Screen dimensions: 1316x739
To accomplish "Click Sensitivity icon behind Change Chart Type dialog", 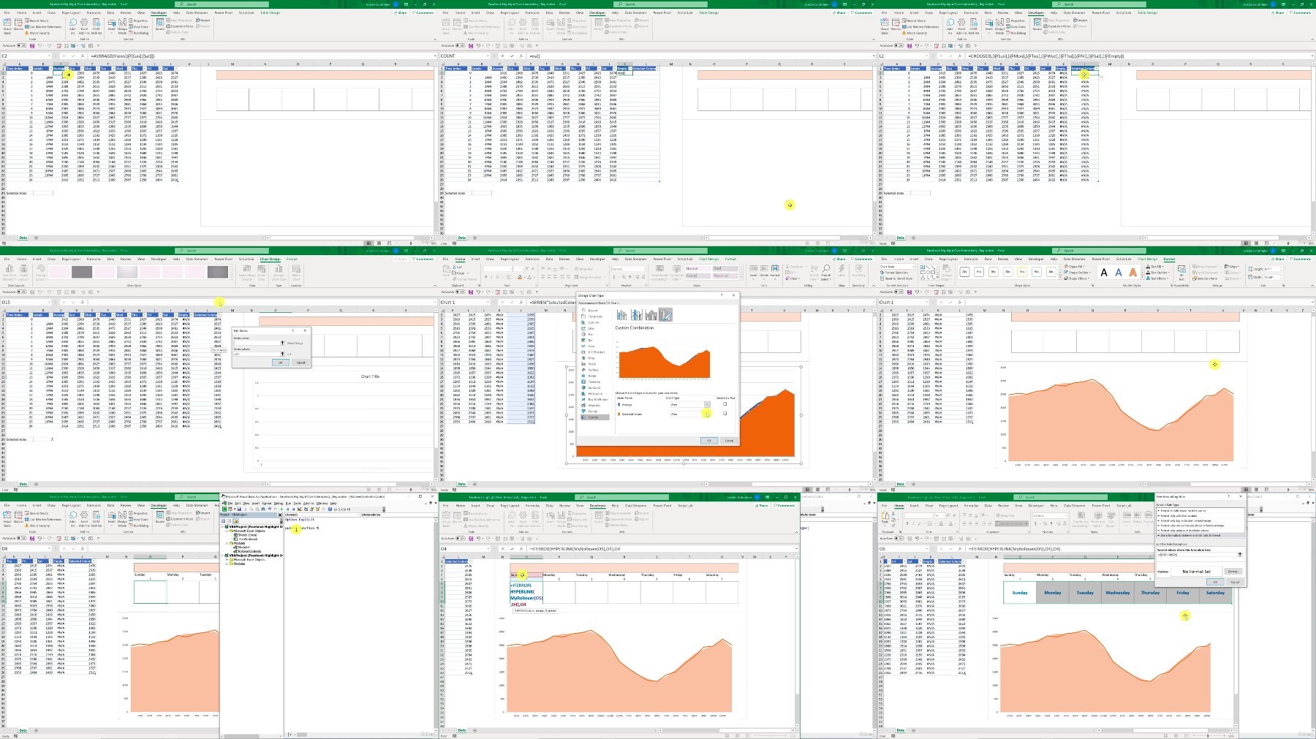I will [x=858, y=271].
